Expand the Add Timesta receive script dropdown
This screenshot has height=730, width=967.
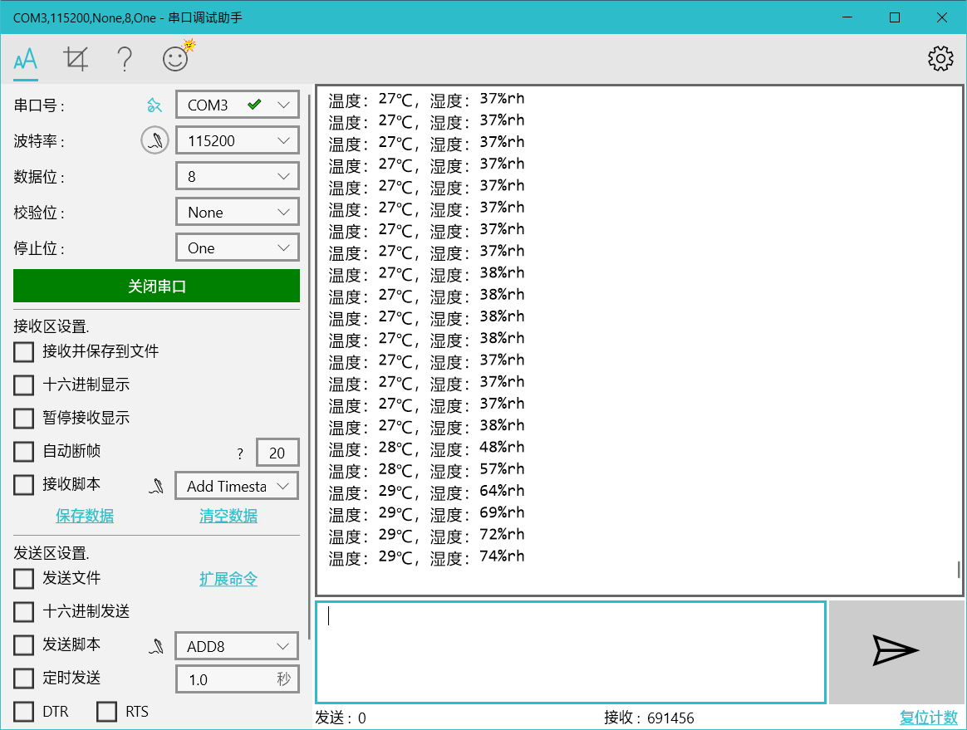[x=237, y=486]
